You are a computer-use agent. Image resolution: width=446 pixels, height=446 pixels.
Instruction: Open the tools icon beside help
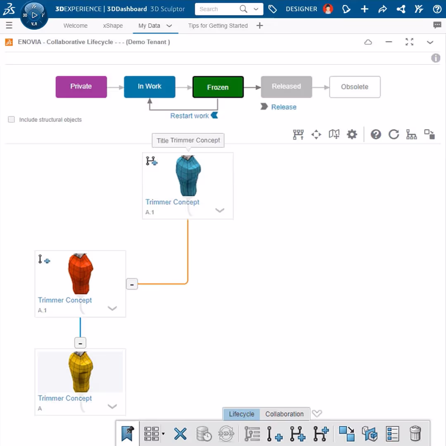pyautogui.click(x=419, y=9)
